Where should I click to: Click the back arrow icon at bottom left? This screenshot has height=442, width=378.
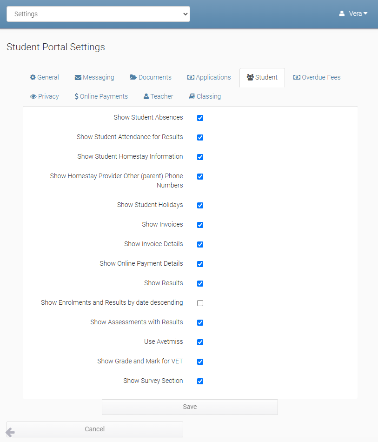click(10, 433)
